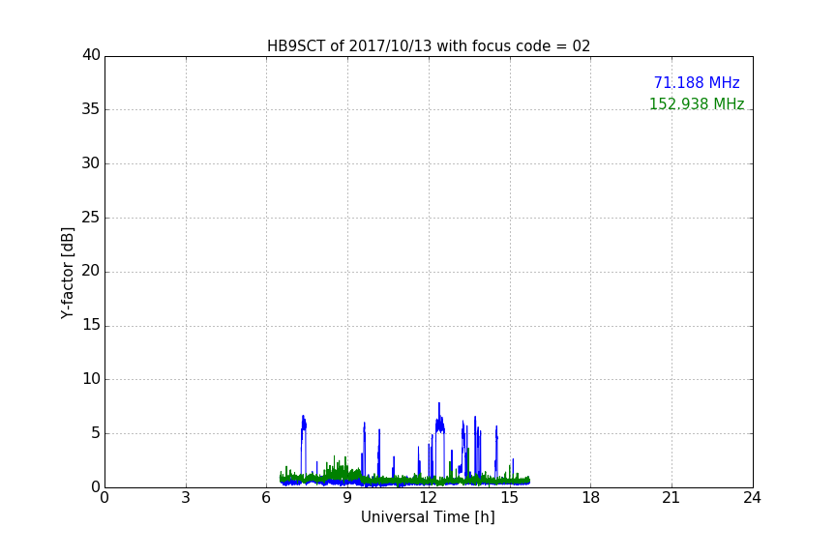Click the x-axis tick label 21
Screen dimensions: 836x557
672,498
